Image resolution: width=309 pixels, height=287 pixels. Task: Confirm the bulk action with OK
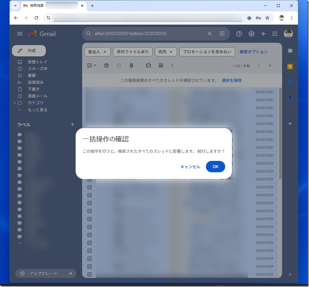point(215,167)
